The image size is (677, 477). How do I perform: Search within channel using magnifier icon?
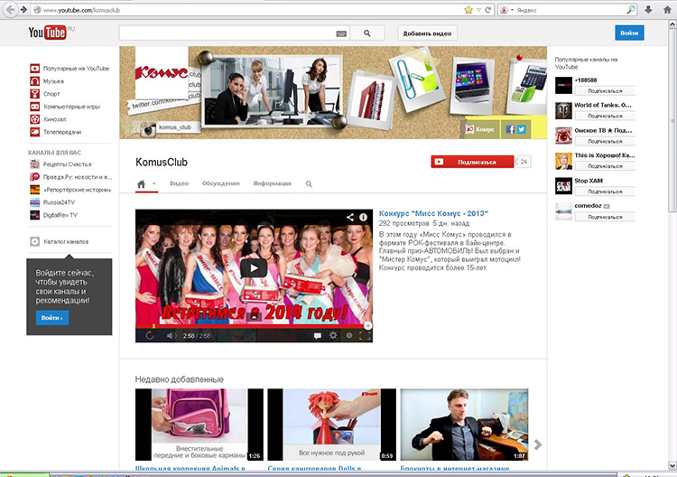(x=309, y=184)
